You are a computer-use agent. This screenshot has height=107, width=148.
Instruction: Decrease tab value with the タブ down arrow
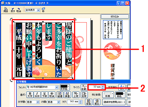click(80, 103)
